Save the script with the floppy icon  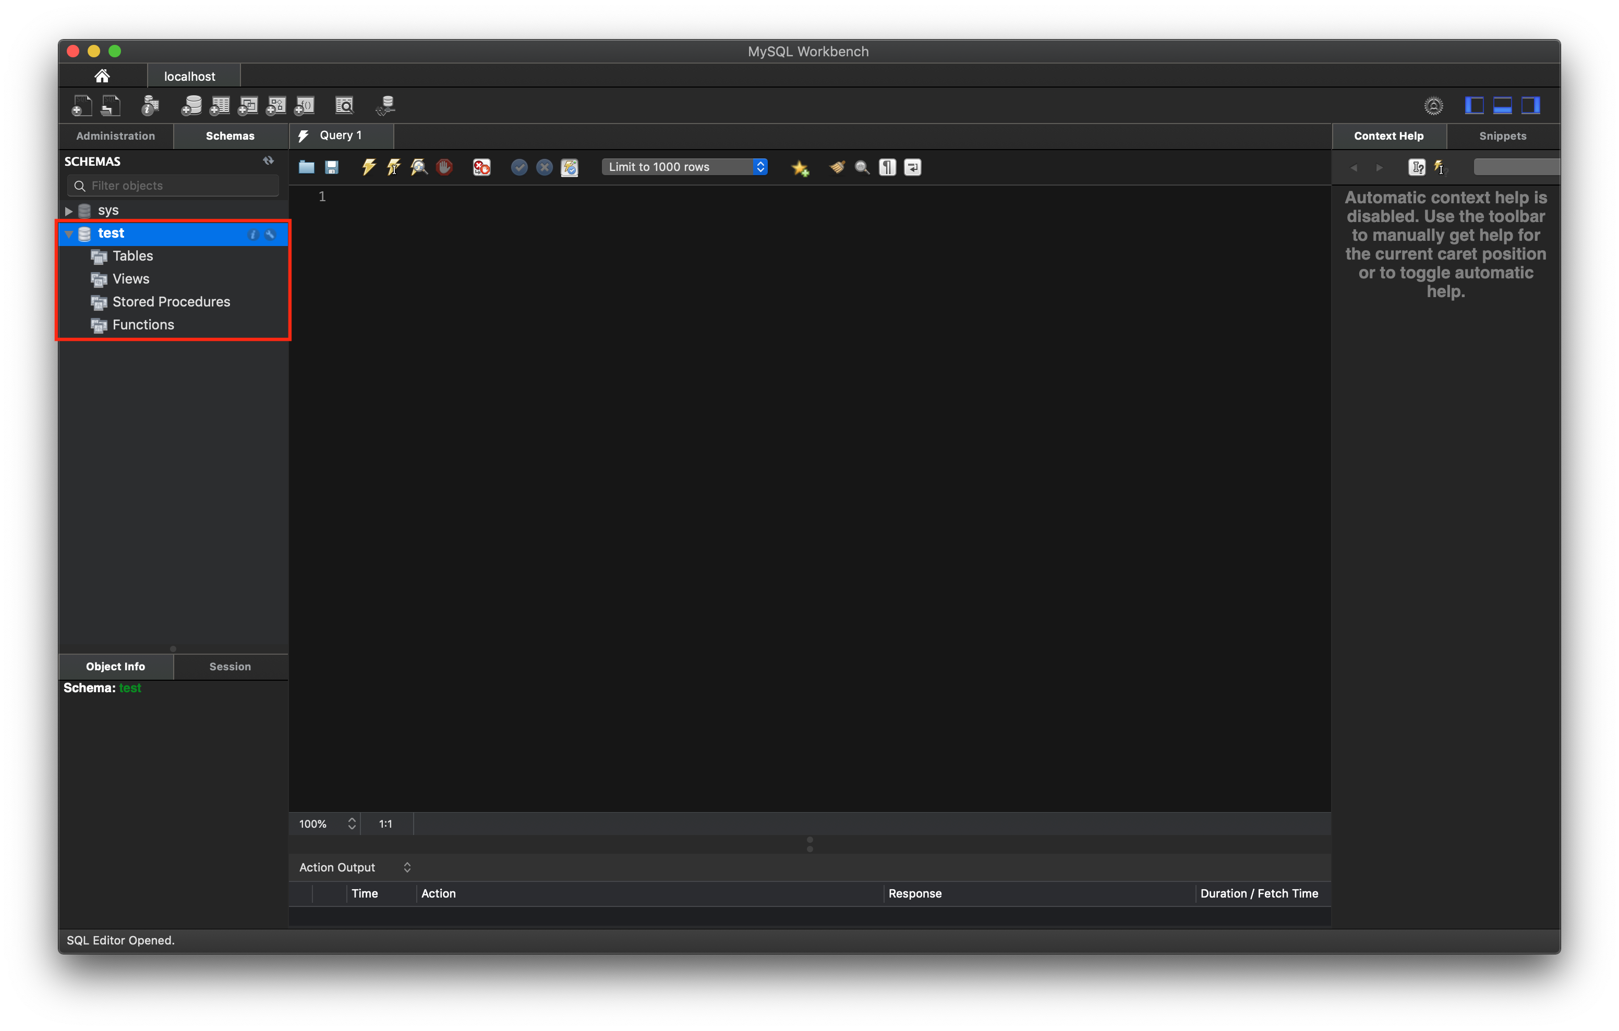coord(331,167)
